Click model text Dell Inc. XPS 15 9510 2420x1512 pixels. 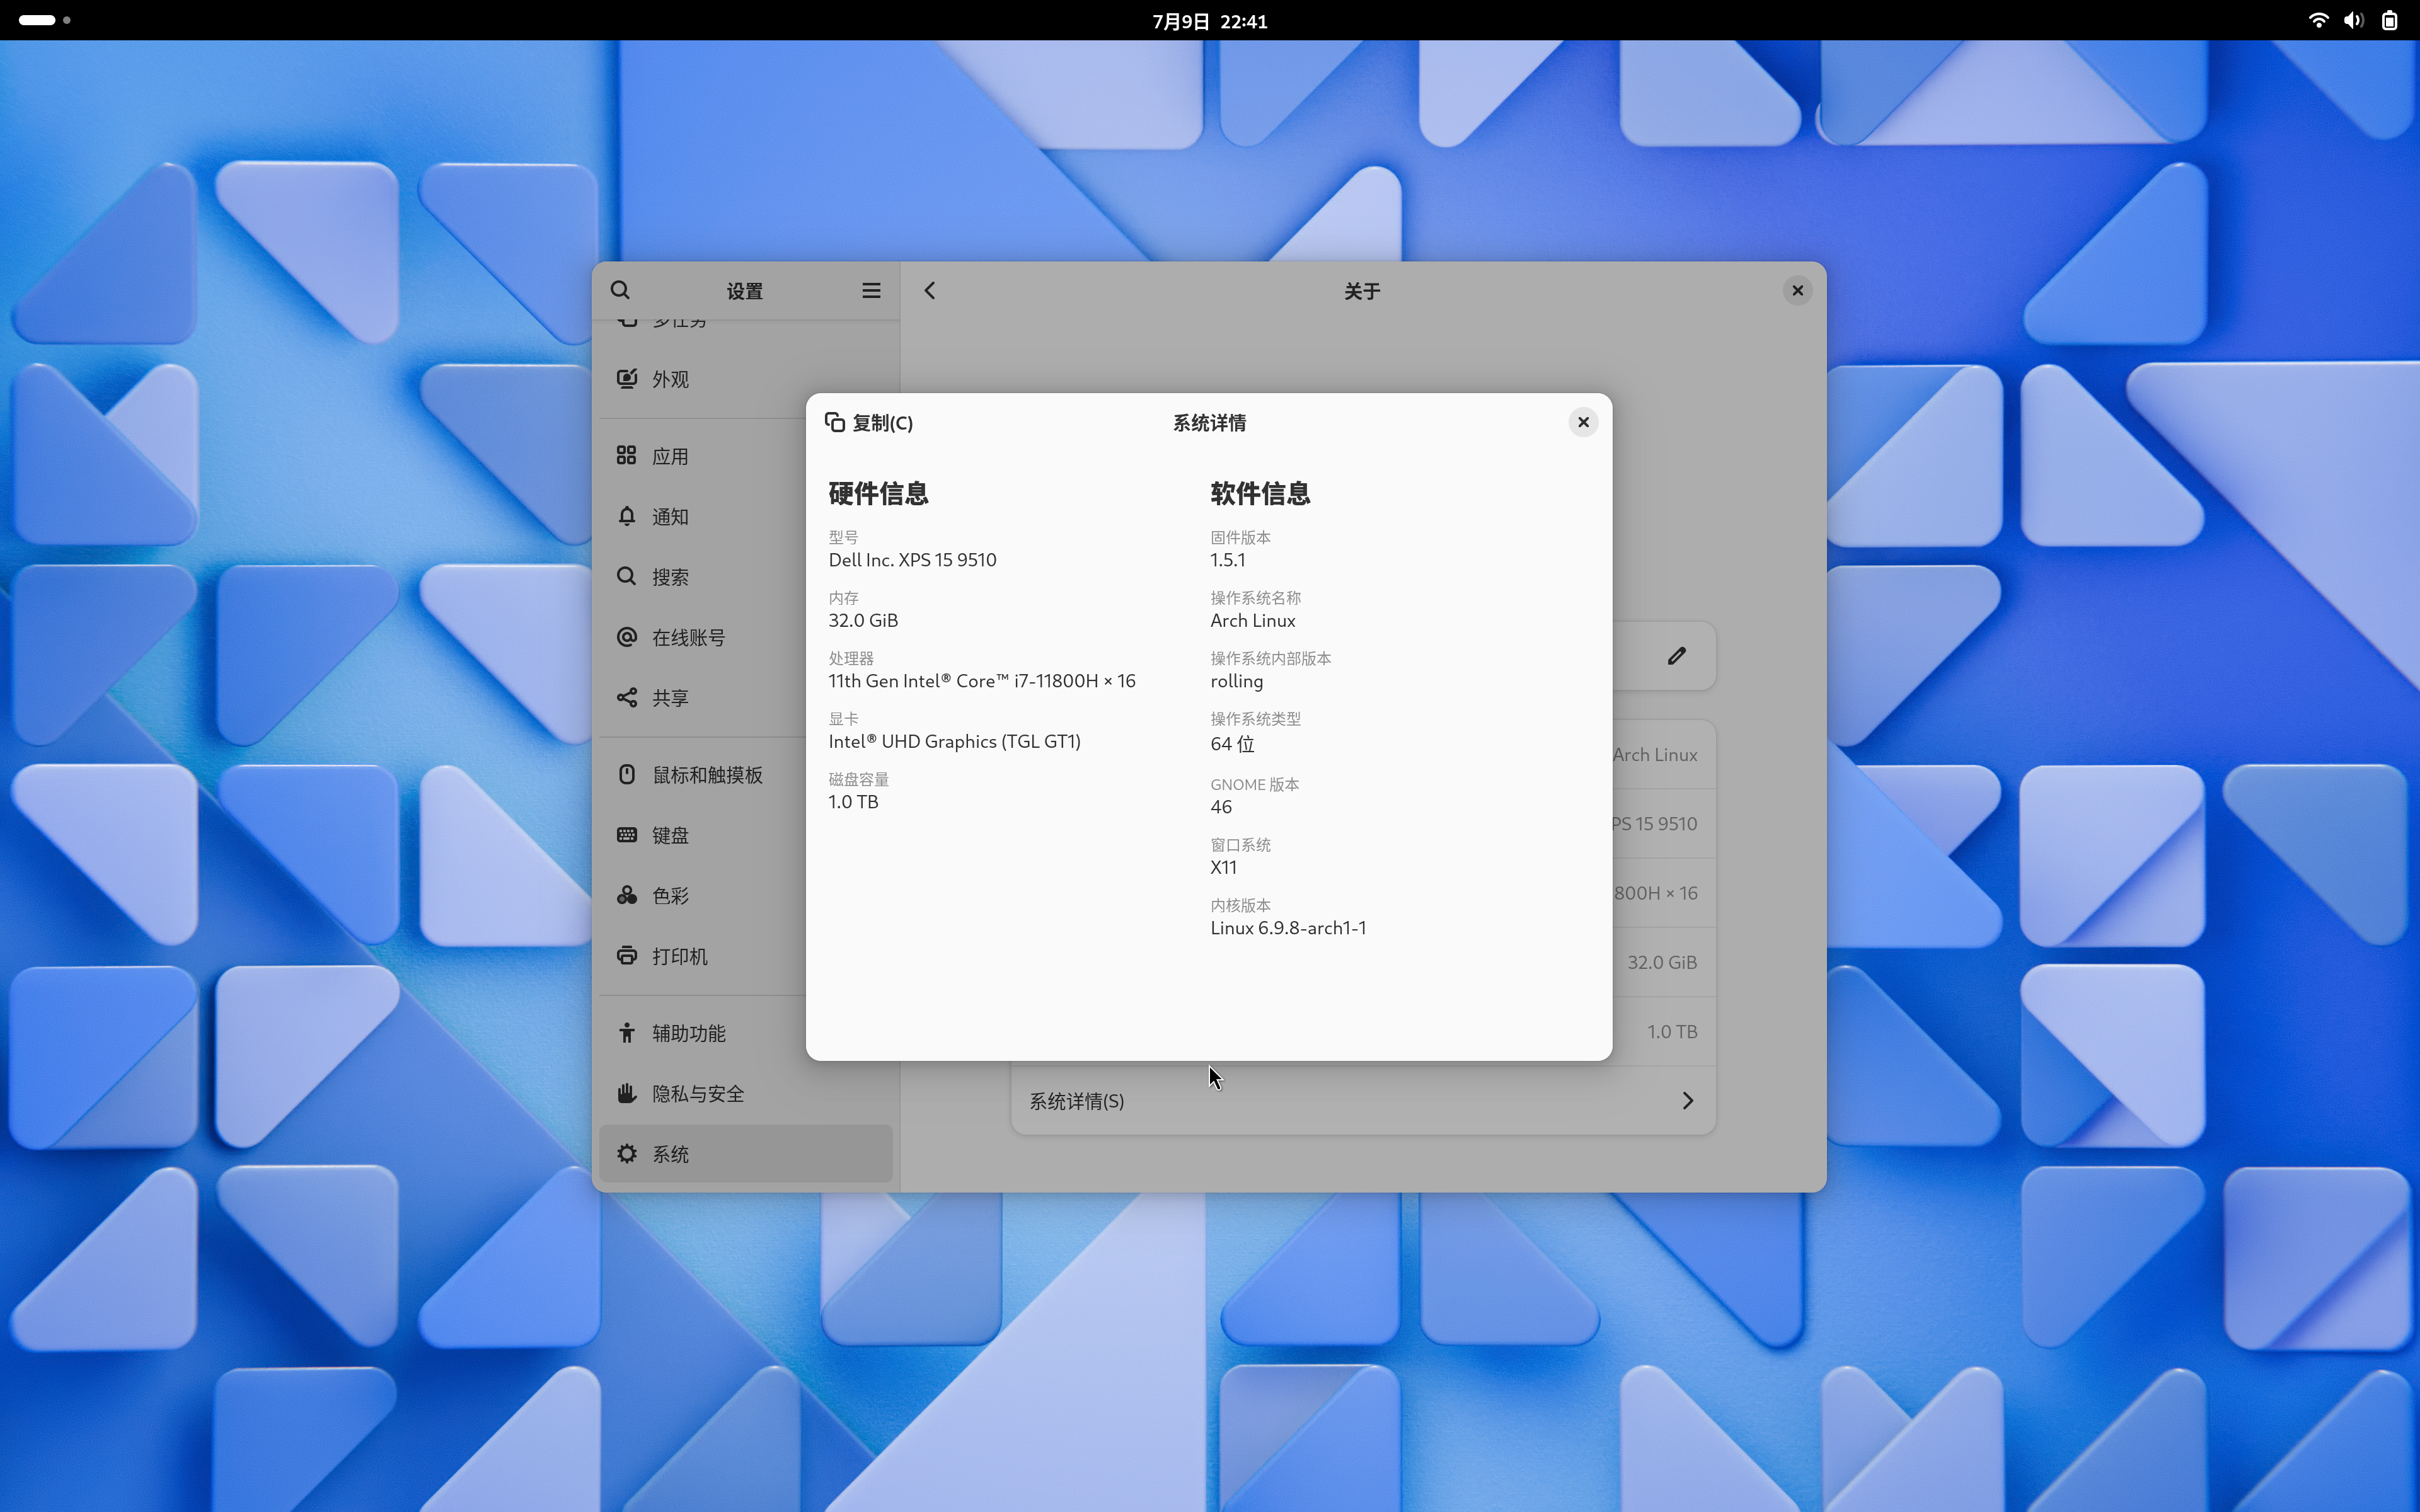pyautogui.click(x=912, y=560)
